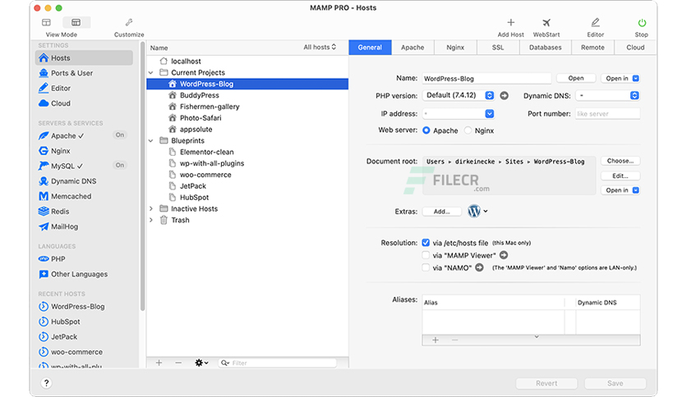Screen dimensions: 687x397
Task: Expand Trash folder
Action: (150, 221)
